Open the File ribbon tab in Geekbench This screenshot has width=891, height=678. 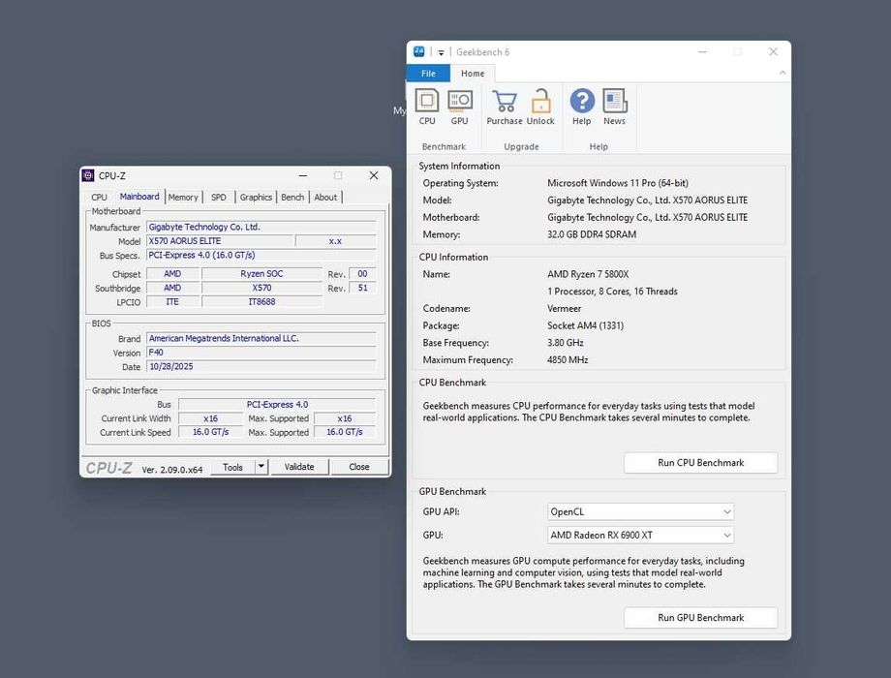tap(428, 74)
